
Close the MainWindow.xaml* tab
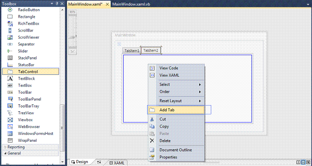point(107,4)
